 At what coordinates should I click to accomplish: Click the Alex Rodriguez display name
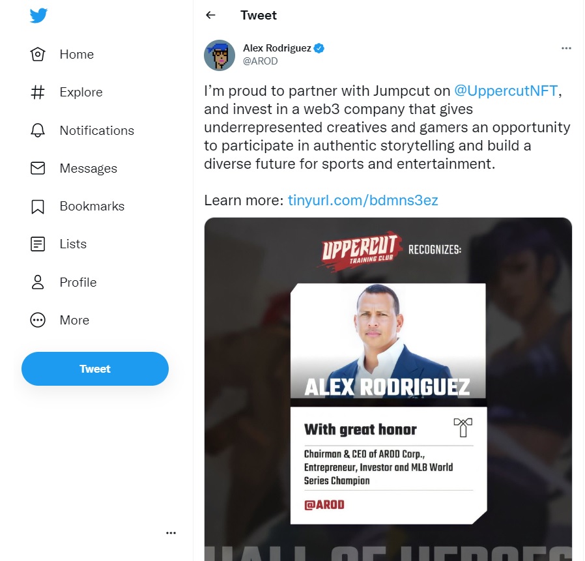[278, 48]
